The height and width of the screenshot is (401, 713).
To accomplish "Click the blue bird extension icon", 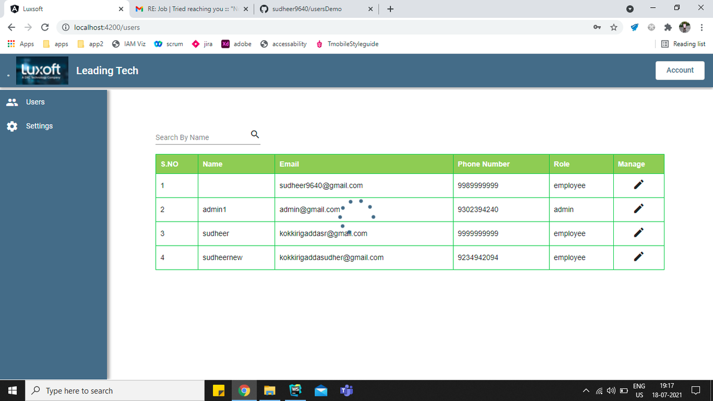I will point(634,27).
